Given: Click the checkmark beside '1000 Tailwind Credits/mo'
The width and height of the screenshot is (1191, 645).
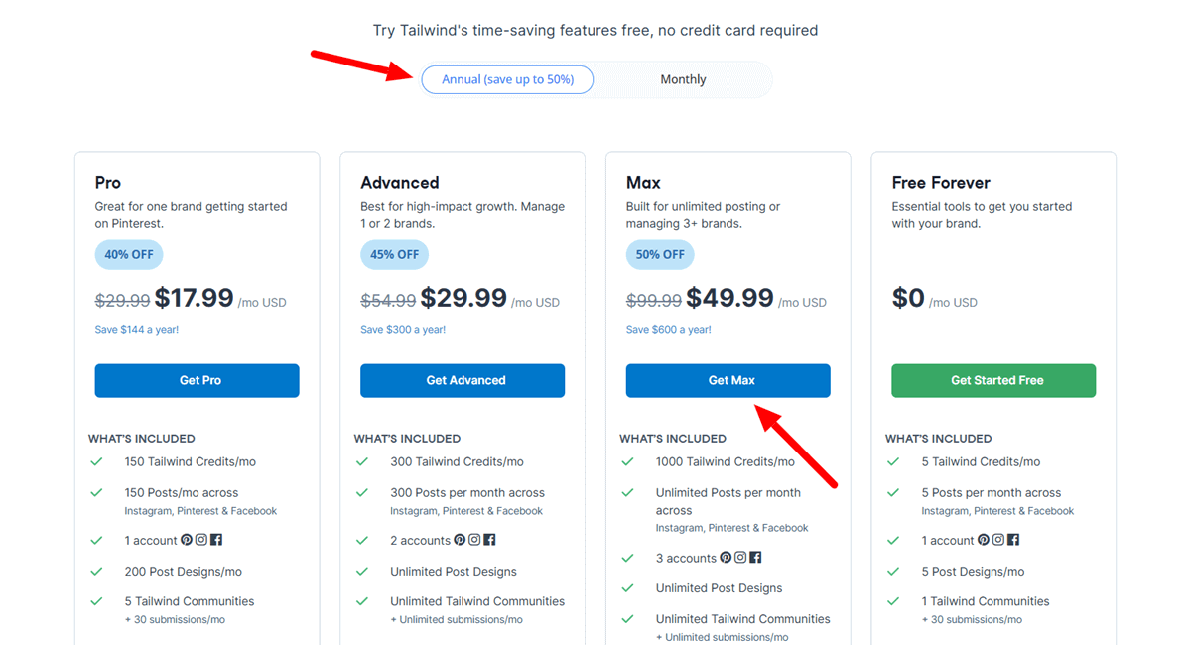Looking at the screenshot, I should pyautogui.click(x=627, y=461).
